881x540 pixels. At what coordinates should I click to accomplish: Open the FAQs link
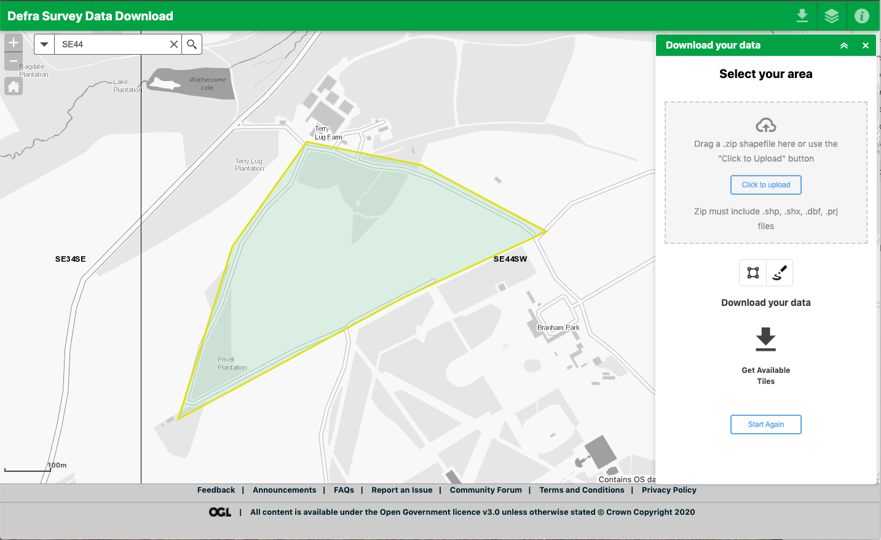click(x=344, y=490)
